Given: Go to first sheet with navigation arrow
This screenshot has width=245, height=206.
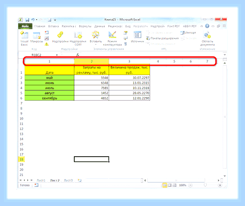Looking at the screenshot, I should [x=21, y=180].
